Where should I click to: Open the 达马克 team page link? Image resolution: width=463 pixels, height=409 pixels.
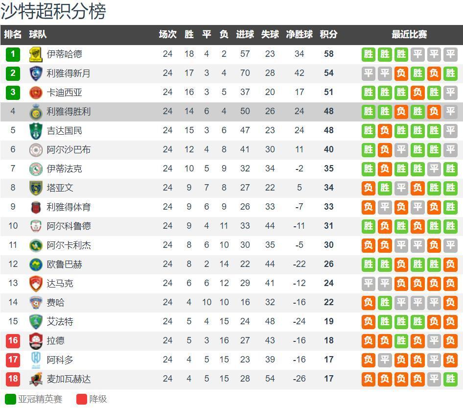click(60, 283)
